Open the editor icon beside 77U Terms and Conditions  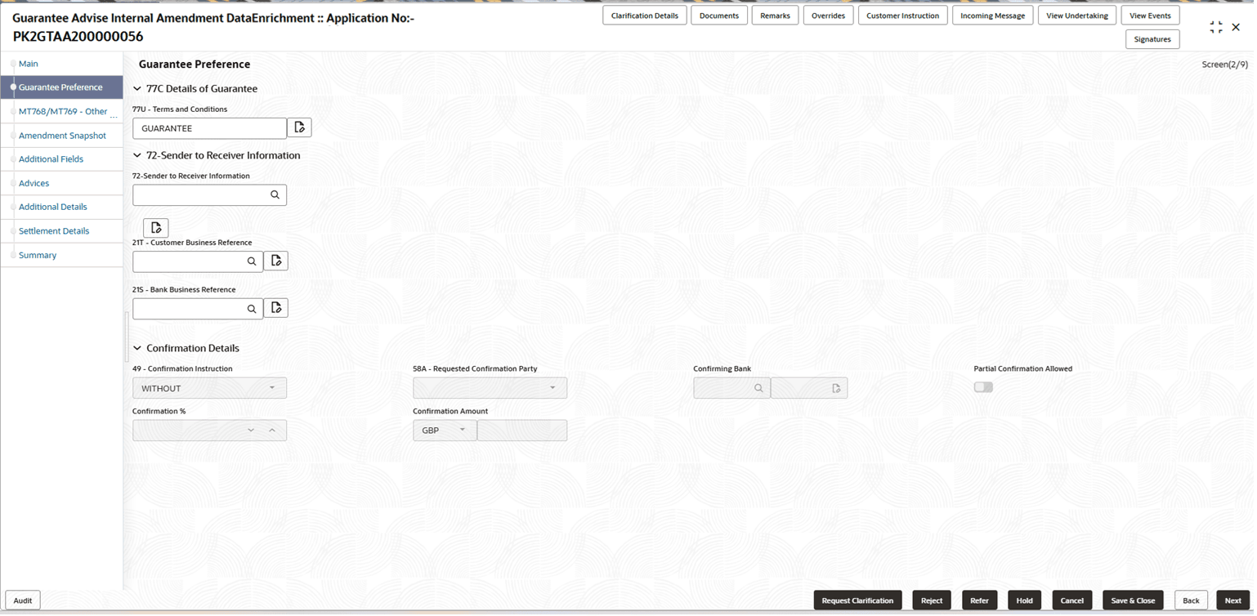(x=299, y=127)
